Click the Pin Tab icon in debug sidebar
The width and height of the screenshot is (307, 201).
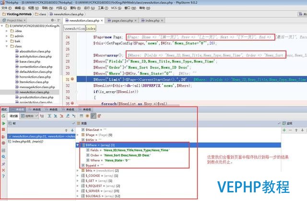pos(3,164)
